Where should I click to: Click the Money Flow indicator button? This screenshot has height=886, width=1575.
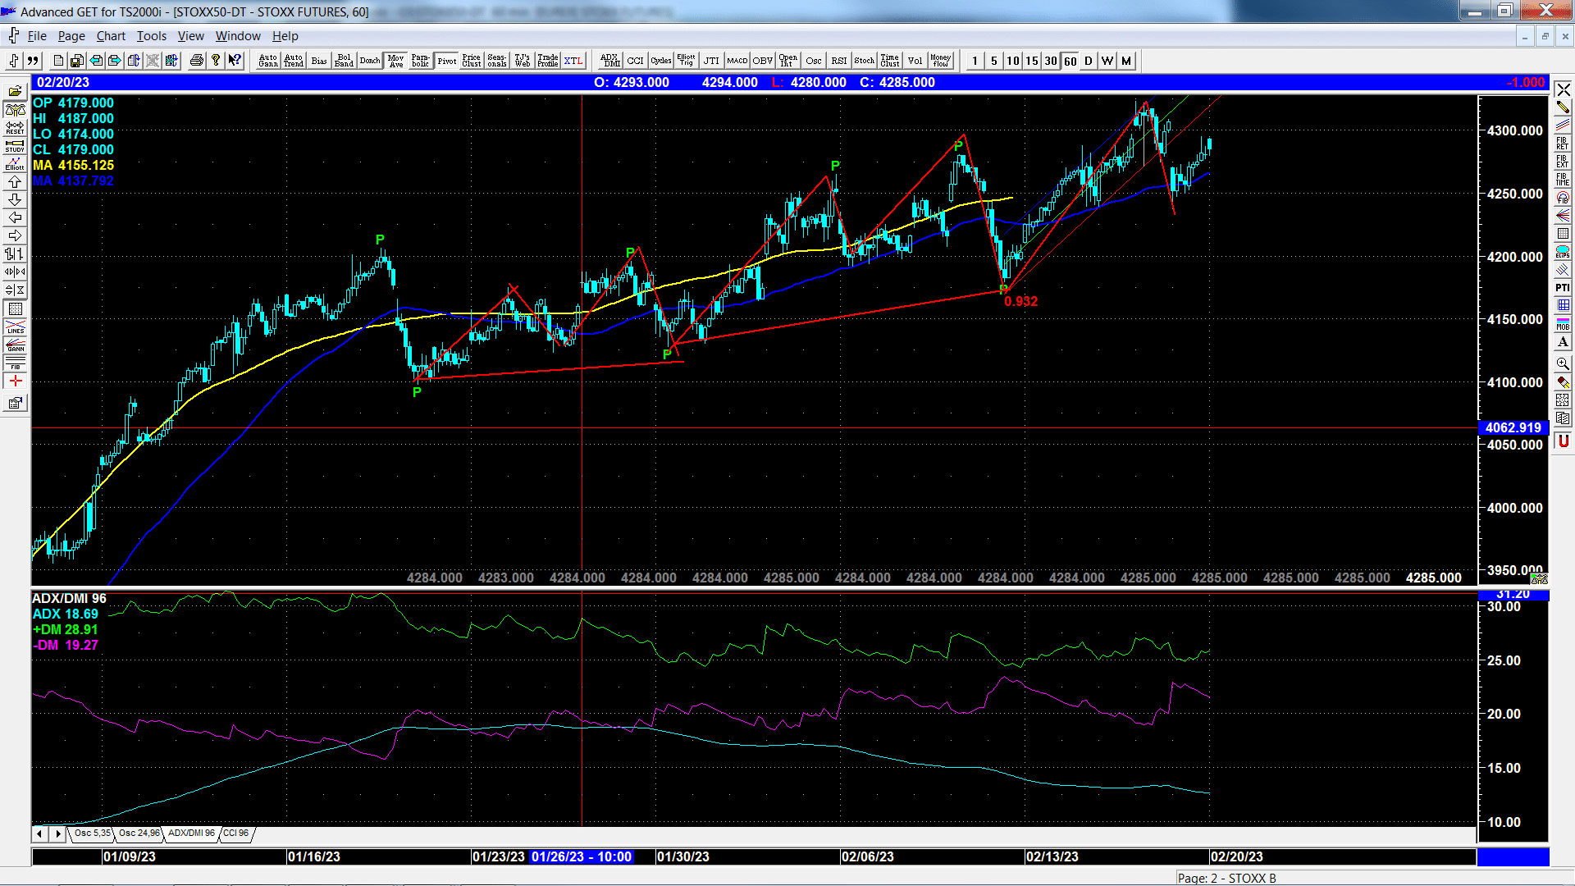coord(941,61)
